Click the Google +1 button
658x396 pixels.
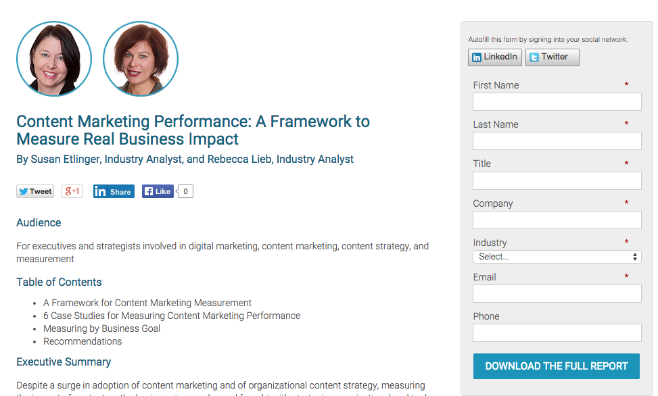(72, 191)
